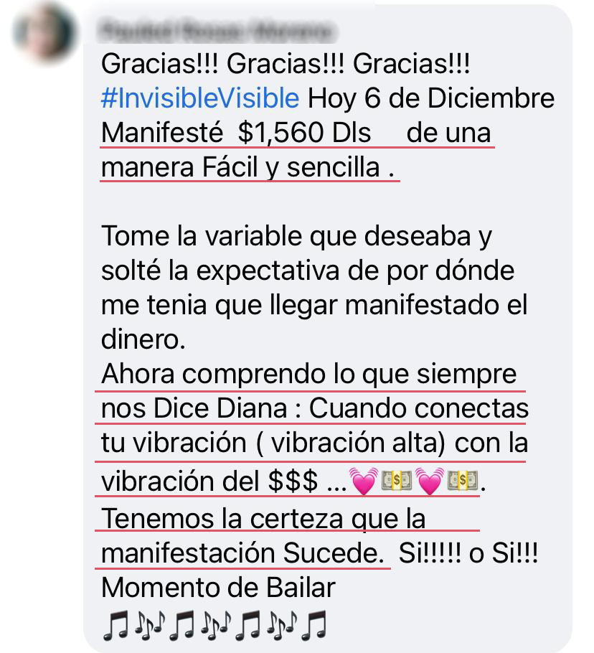Click the 'Momento de Bailar' text

tap(219, 588)
